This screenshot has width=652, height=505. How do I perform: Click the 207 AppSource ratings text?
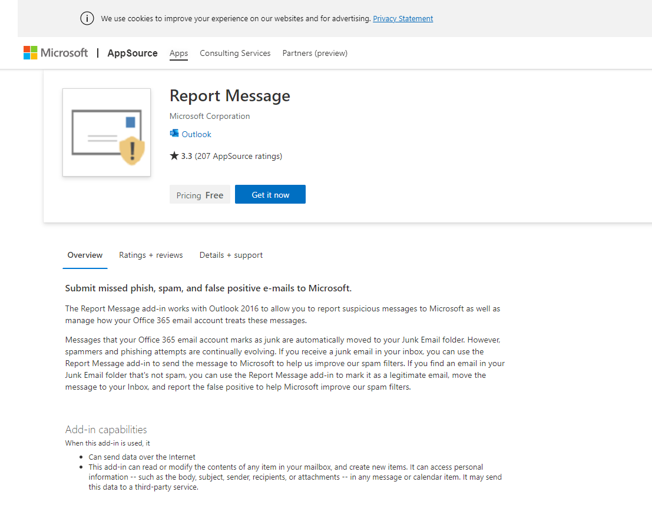pos(239,157)
